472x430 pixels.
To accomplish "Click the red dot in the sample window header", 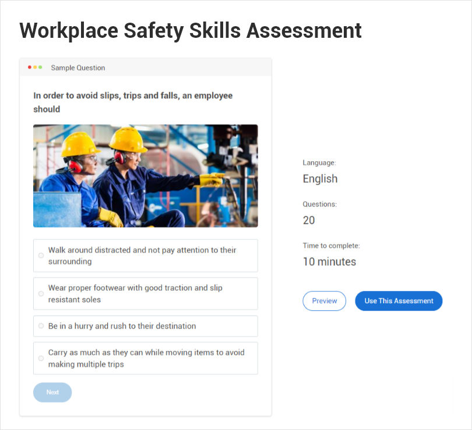I will [x=30, y=67].
